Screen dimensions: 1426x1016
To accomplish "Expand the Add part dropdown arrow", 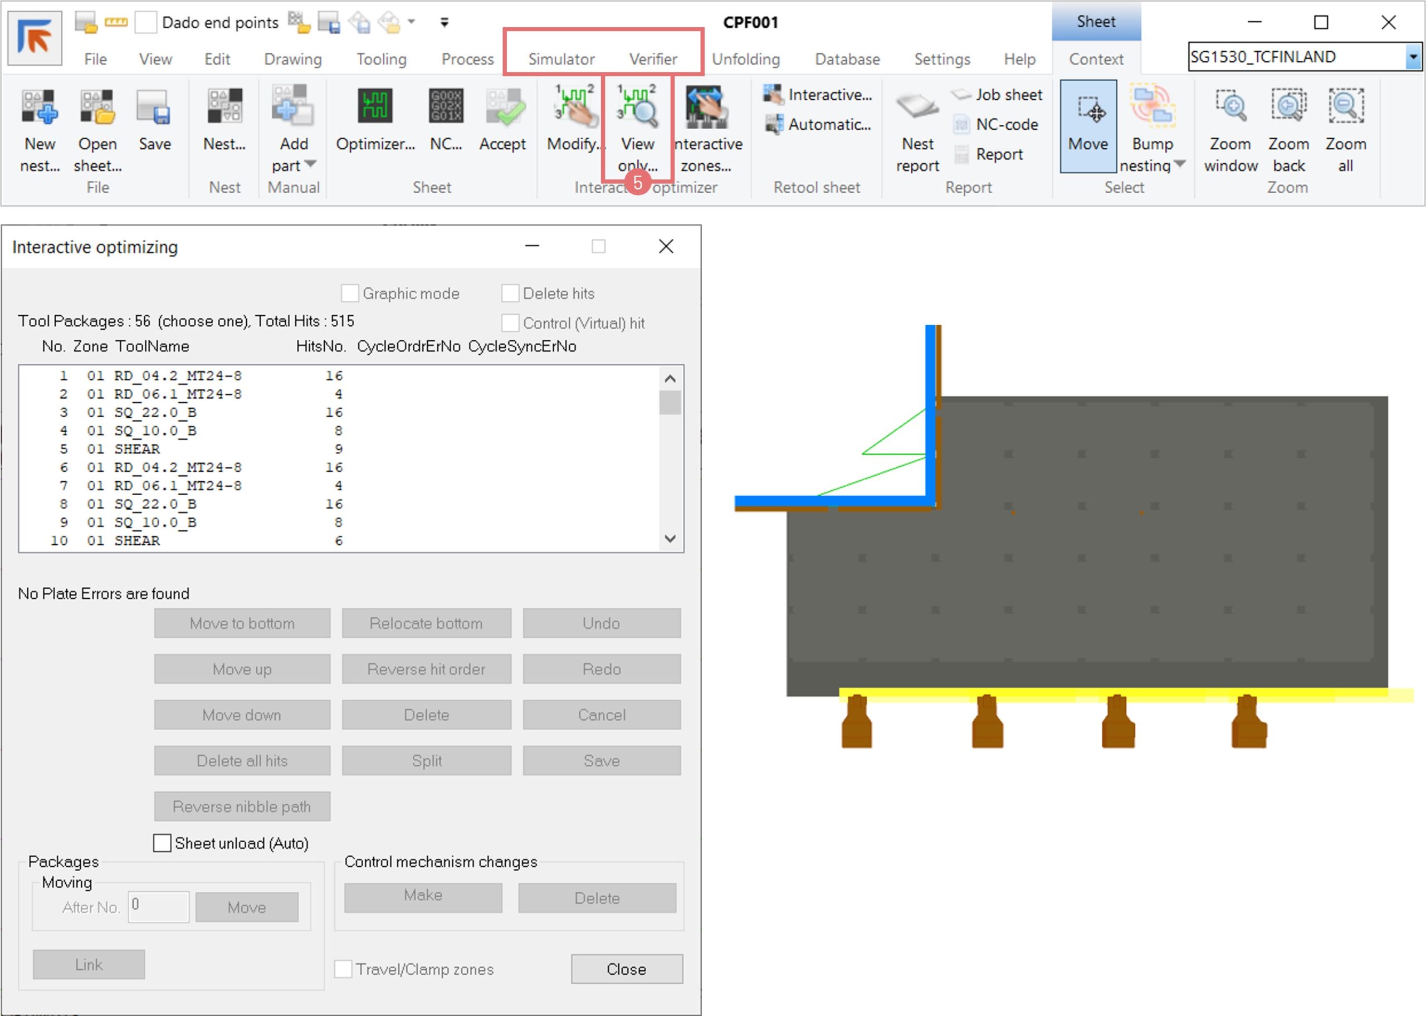I will [x=310, y=164].
